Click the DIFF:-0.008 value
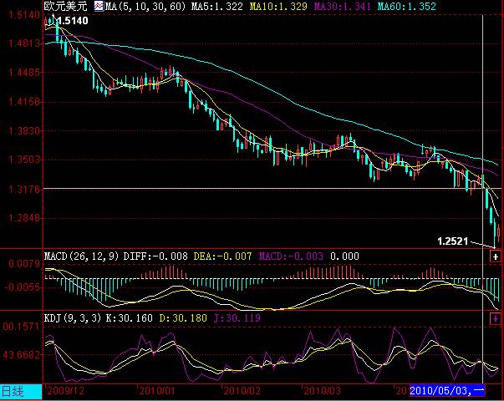Screen dimensions: 504x401 coord(155,256)
